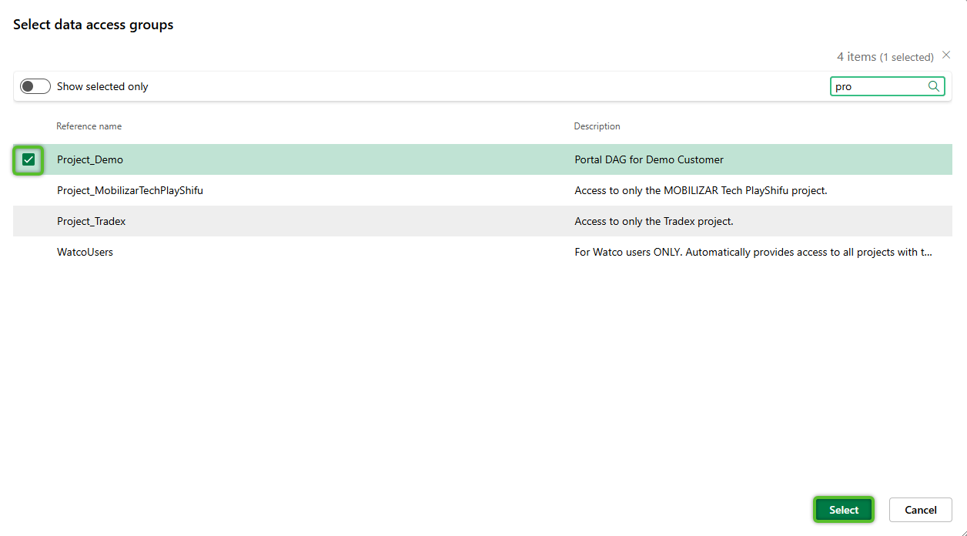Click the "For Watco users ONLY" description
Image resolution: width=967 pixels, height=536 pixels.
click(753, 252)
